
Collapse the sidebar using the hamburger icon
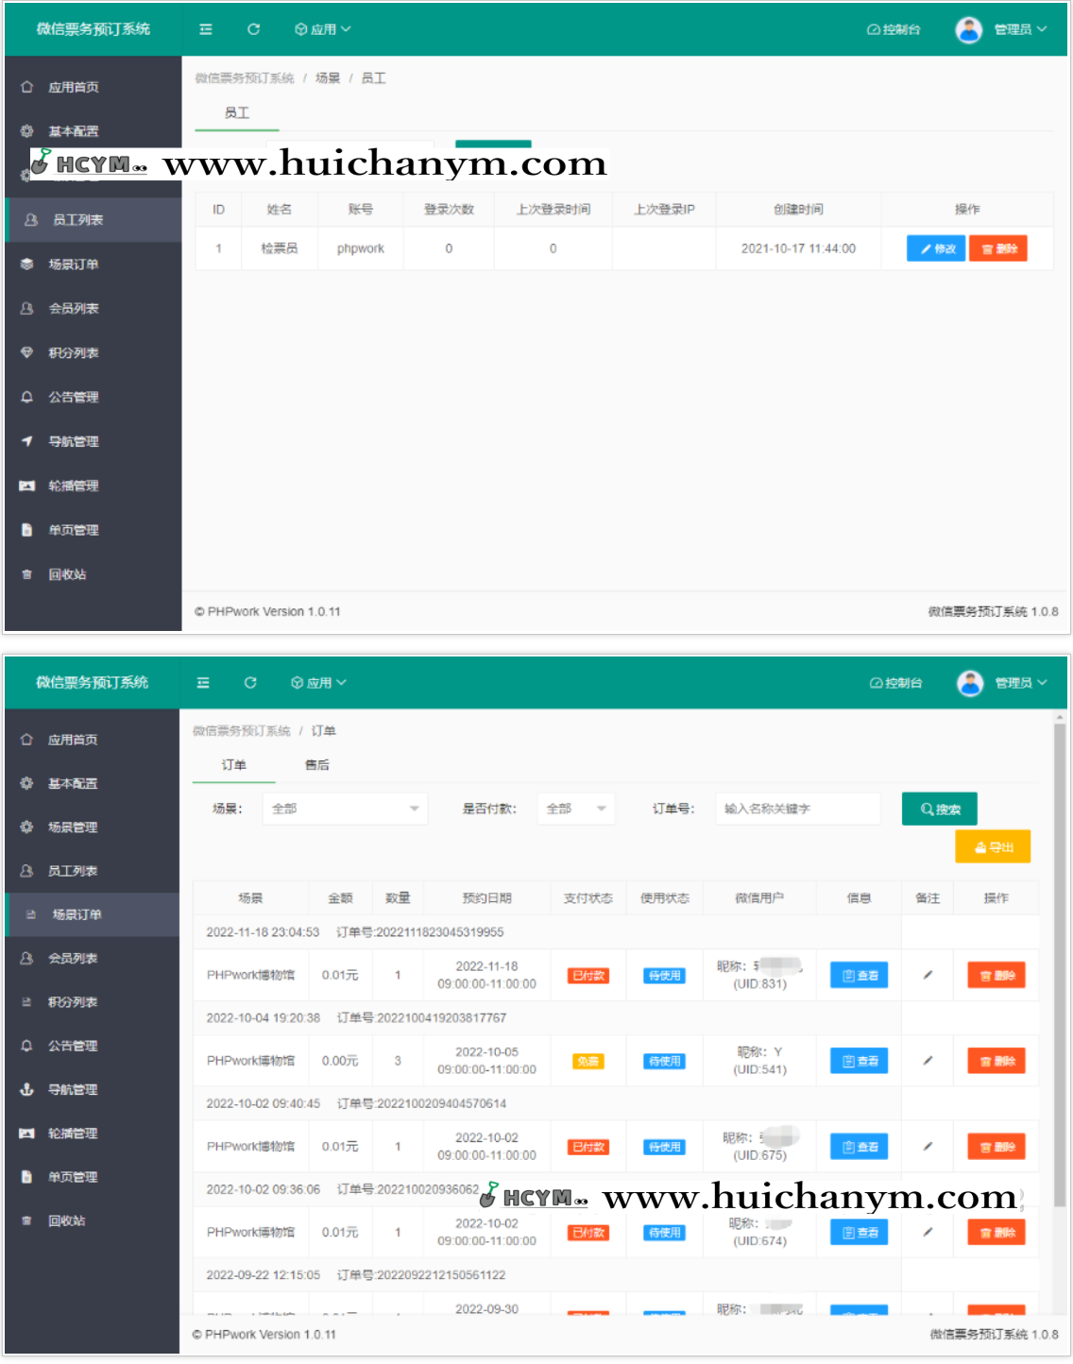tap(204, 29)
